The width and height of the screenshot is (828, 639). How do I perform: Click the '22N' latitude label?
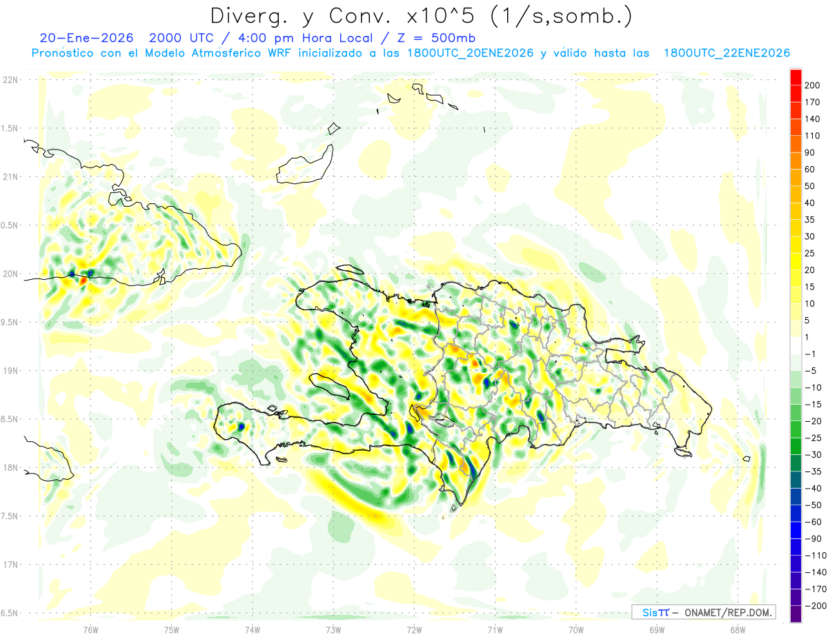click(10, 79)
